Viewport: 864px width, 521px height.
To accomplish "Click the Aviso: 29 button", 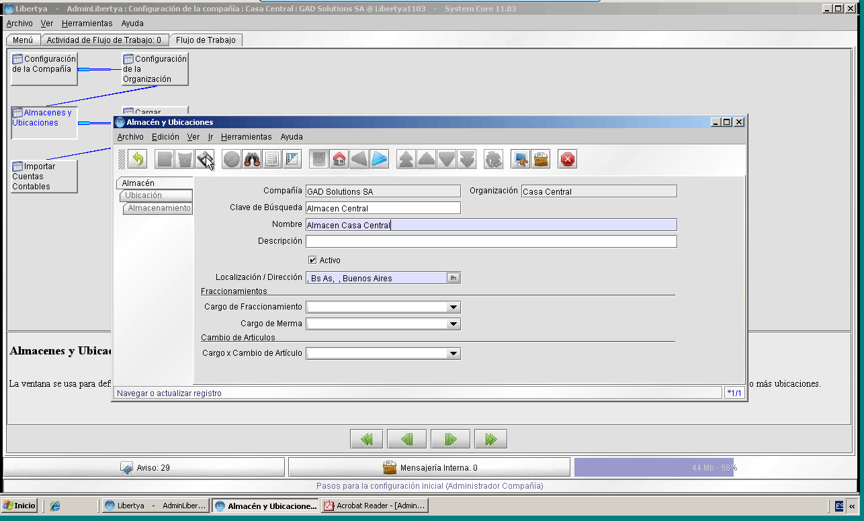I will click(144, 467).
